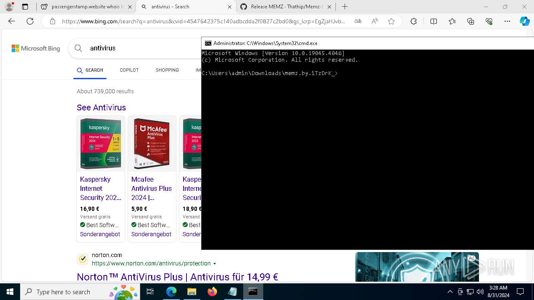Image resolution: width=534 pixels, height=300 pixels.
Task: Go back to the previous page
Action: (12, 22)
